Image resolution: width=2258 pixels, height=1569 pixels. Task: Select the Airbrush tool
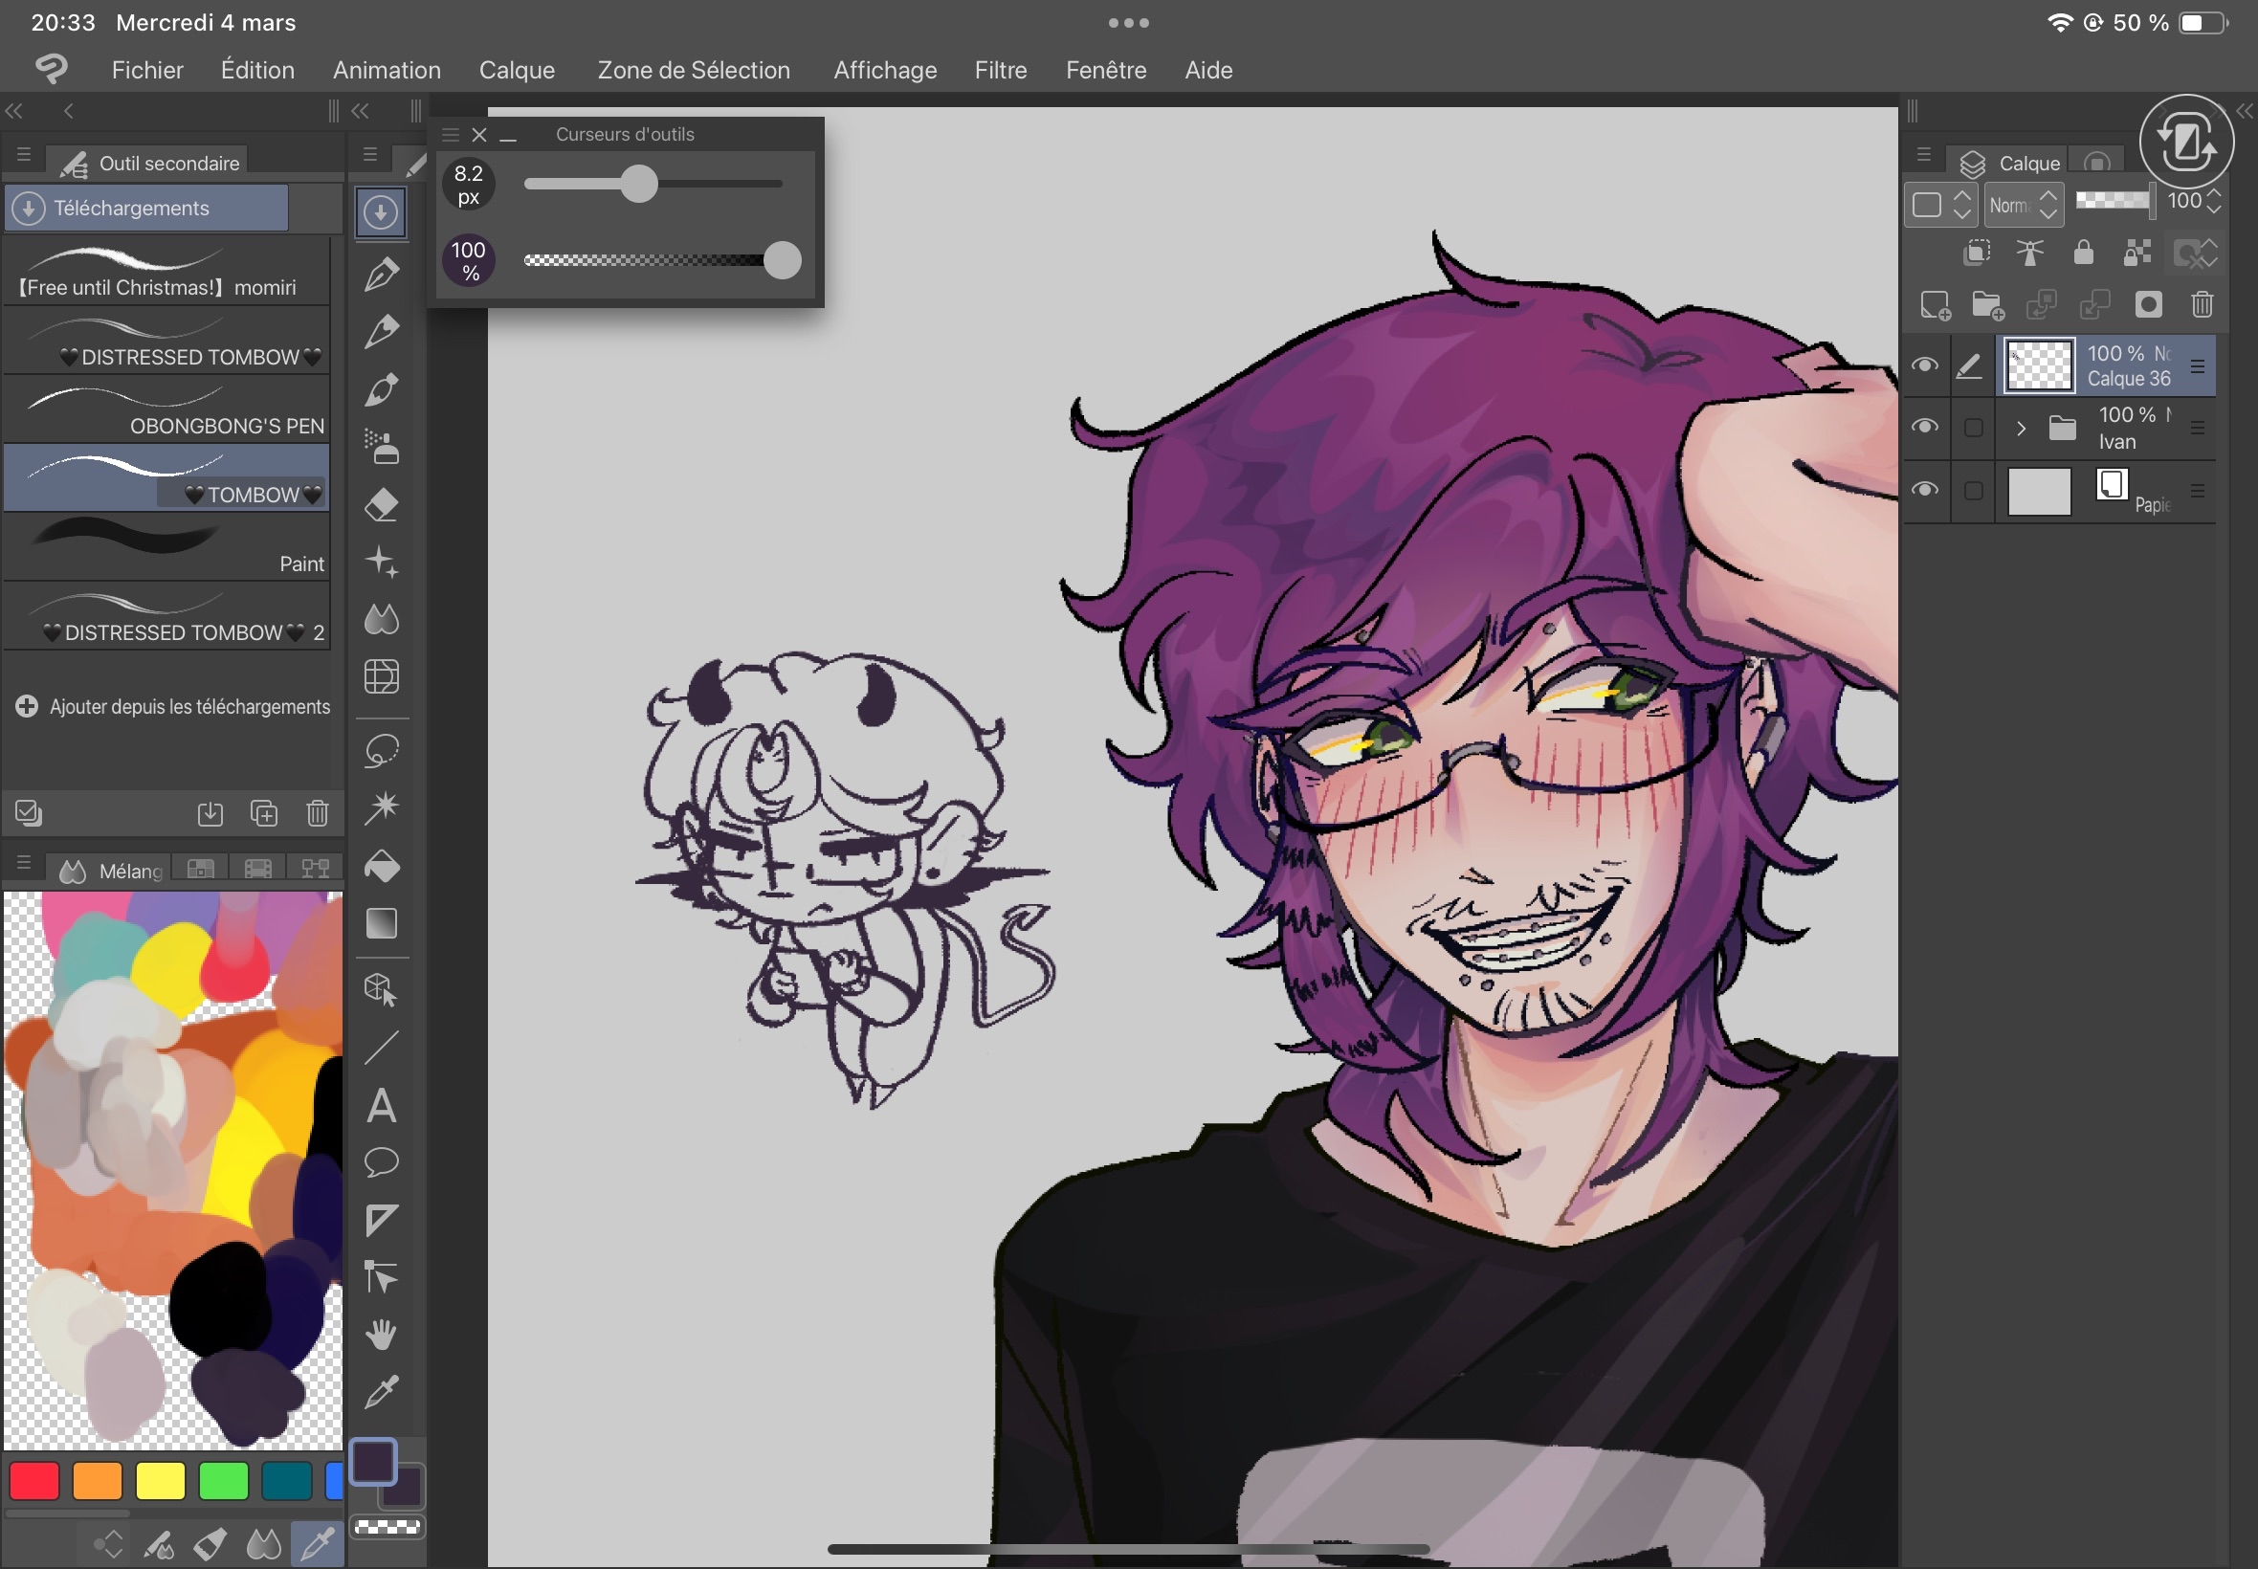coord(382,448)
